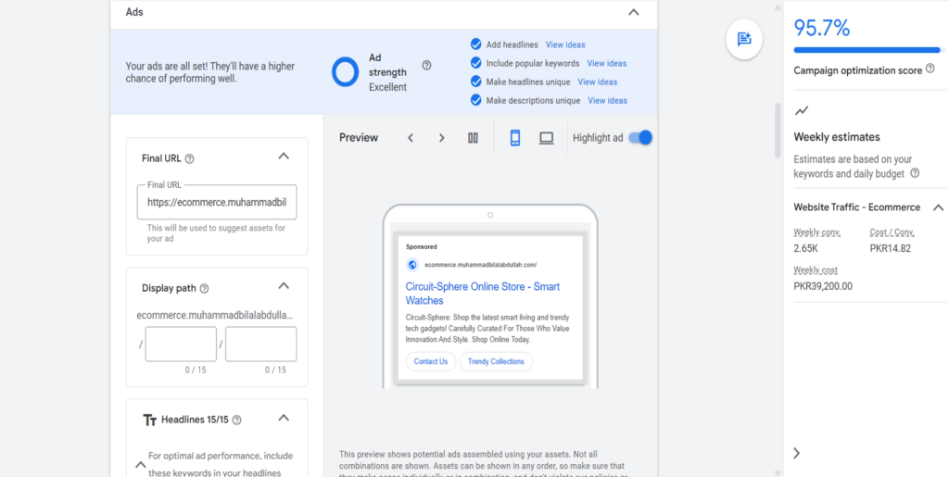Click first display path field
The image size is (949, 477).
pyautogui.click(x=181, y=344)
